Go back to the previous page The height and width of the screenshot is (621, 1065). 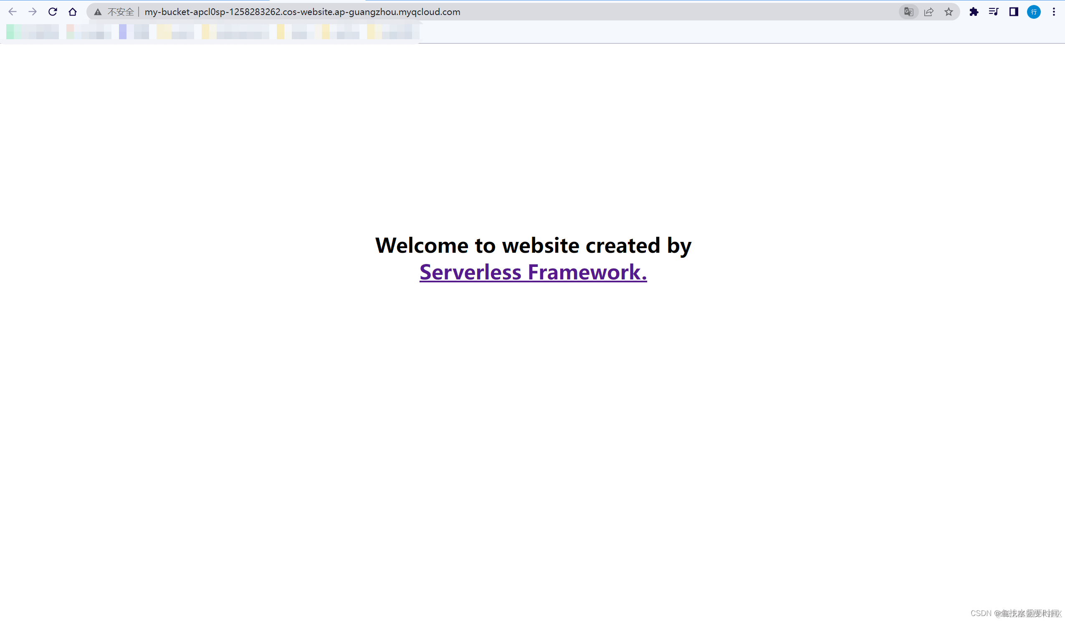click(12, 12)
